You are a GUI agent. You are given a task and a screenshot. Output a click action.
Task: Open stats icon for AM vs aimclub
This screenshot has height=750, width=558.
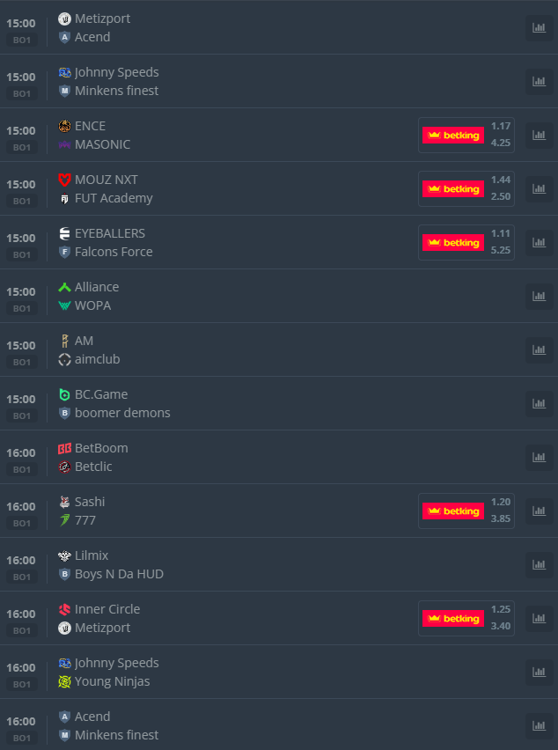(x=539, y=349)
